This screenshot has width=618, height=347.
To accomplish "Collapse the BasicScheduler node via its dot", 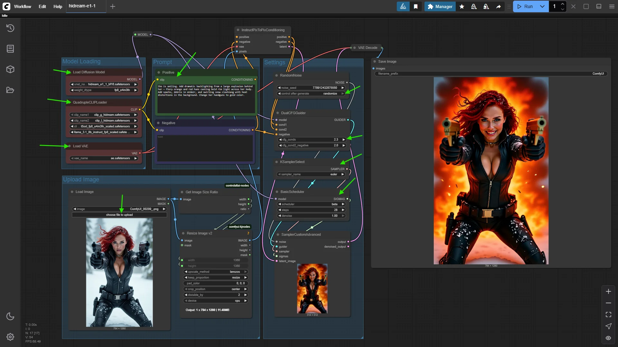I will click(277, 192).
